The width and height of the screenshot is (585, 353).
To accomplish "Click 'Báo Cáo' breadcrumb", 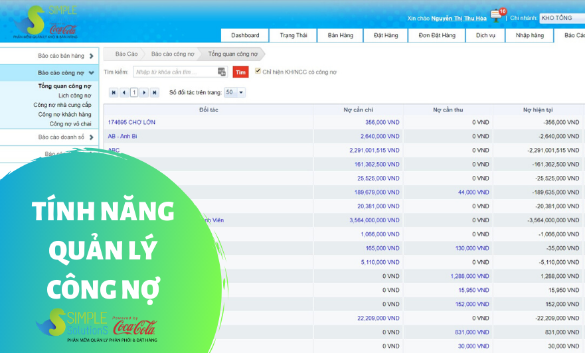I will click(126, 54).
